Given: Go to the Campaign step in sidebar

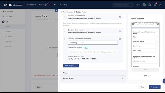Looking at the screenshot, I should (x=9, y=11).
